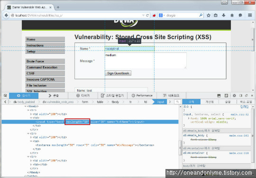256x178 pixels.
Task: Collapse the second tr node
Action: pos(28,134)
